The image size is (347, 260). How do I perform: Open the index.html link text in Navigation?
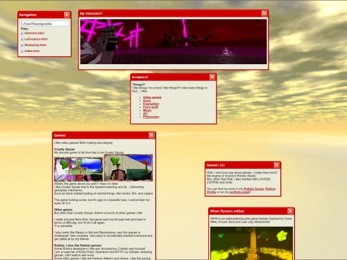(32, 51)
